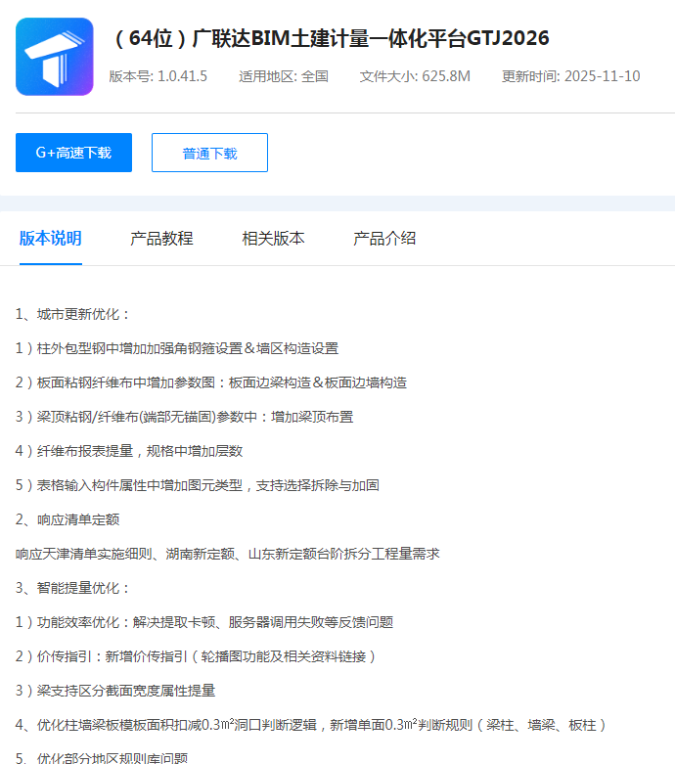
Task: Choose the 普通下载 option
Action: pyautogui.click(x=209, y=153)
